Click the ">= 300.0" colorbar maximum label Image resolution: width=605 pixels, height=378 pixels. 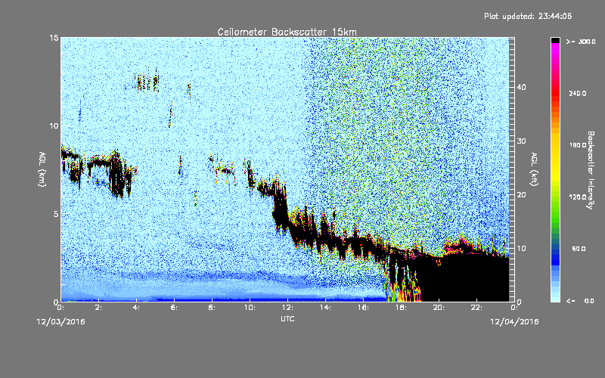(581, 42)
